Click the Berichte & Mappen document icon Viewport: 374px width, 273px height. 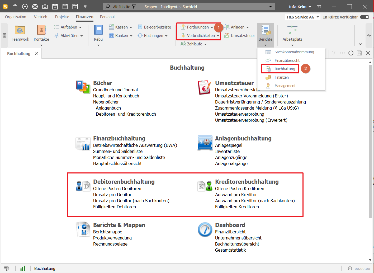click(83, 229)
